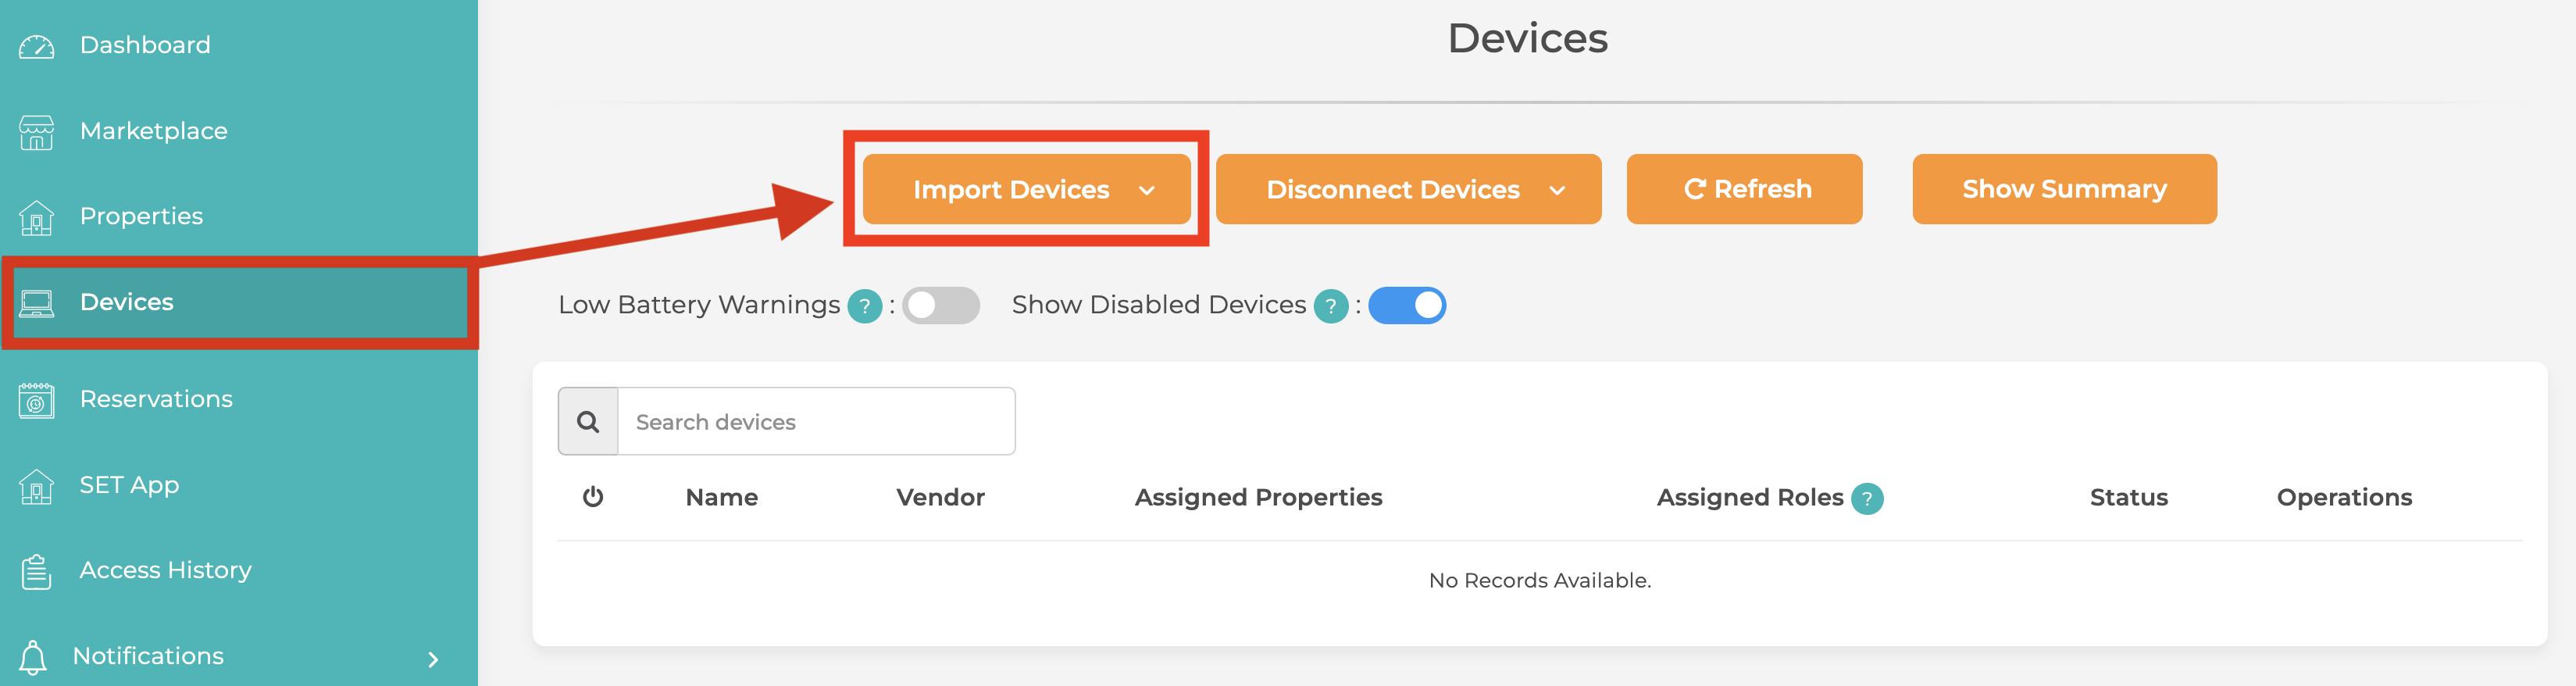Click the Marketplace storefront icon
Image resolution: width=2576 pixels, height=686 pixels.
tap(37, 132)
